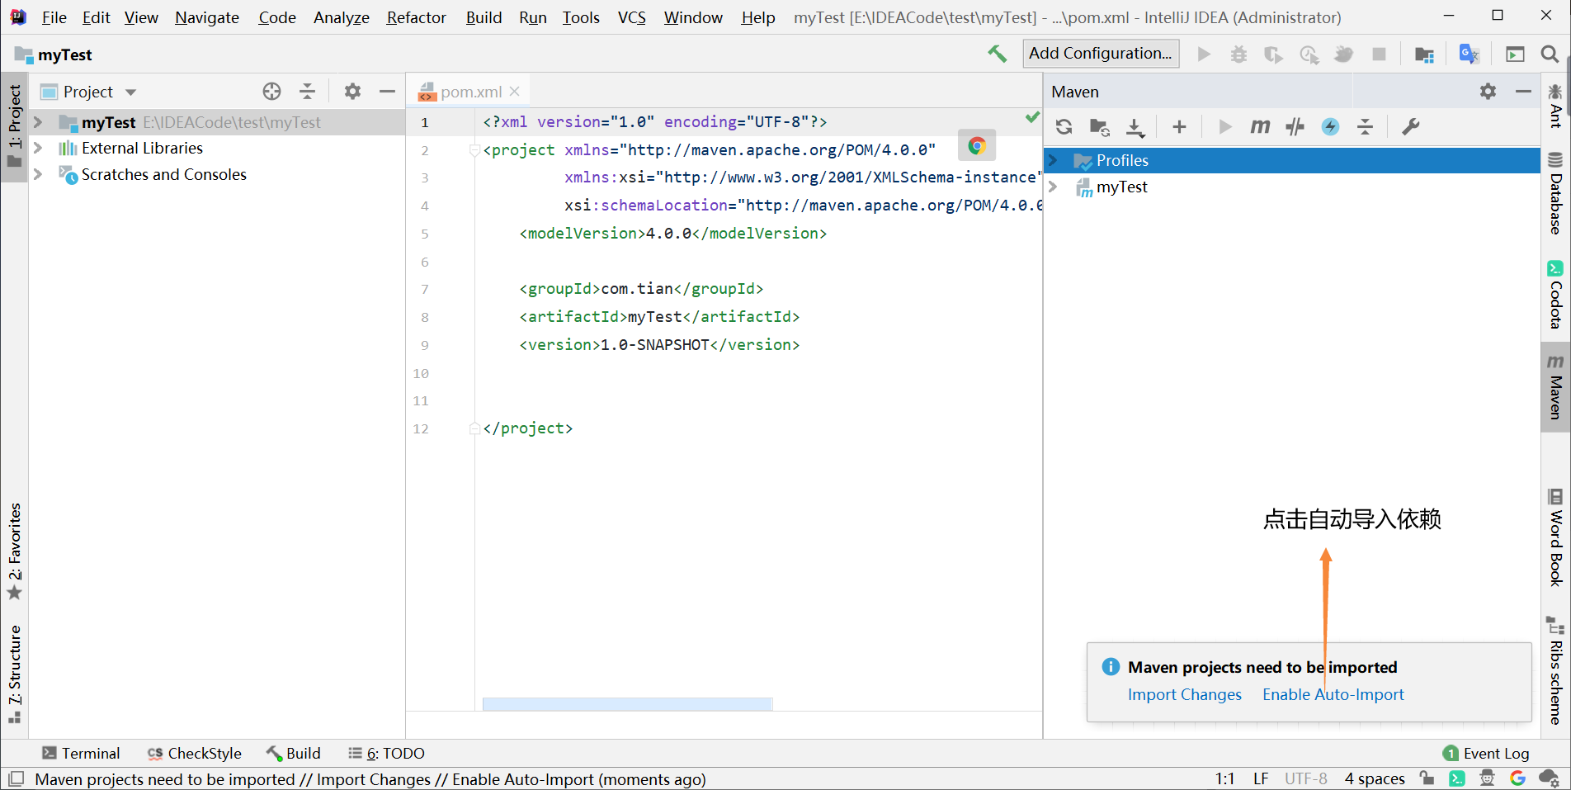The width and height of the screenshot is (1571, 790).
Task: Close the pom.xml tab
Action: (x=515, y=92)
